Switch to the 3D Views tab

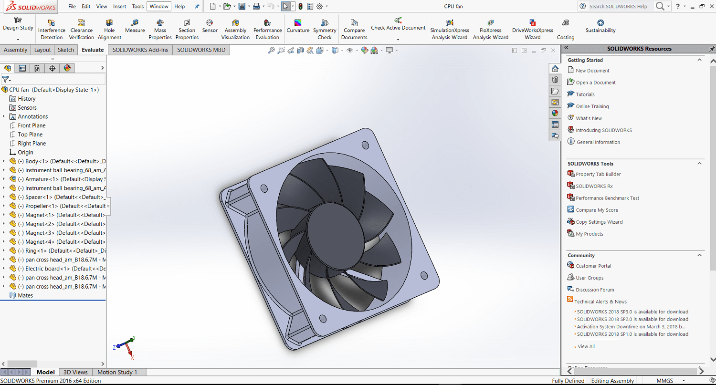[75, 372]
